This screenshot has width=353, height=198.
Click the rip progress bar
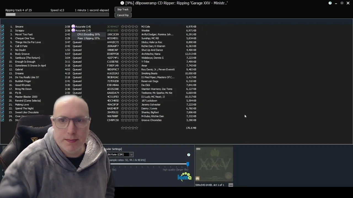(x=57, y=15)
